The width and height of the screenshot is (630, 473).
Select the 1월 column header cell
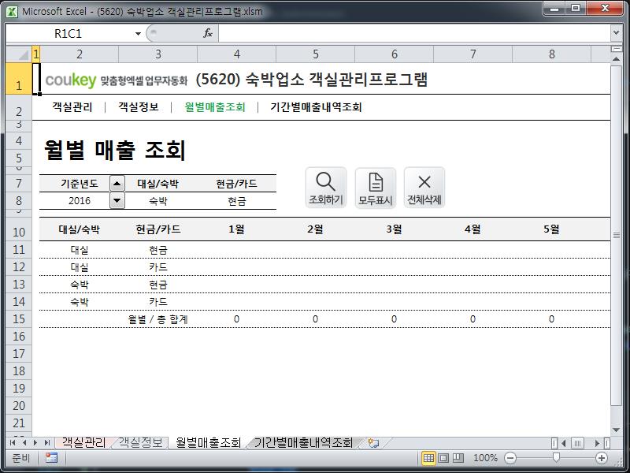tap(237, 229)
